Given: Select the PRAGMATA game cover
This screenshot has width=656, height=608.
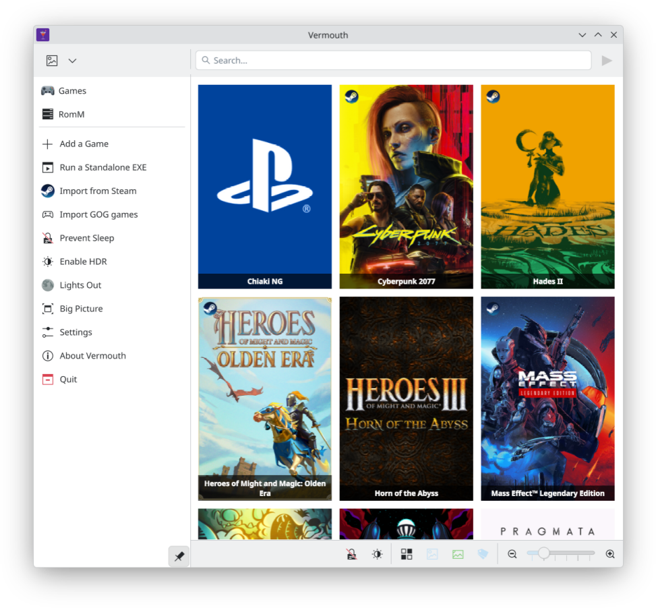Looking at the screenshot, I should click(547, 524).
